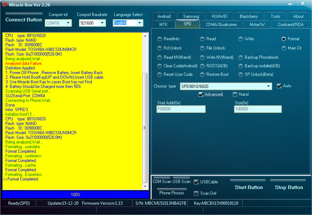The height and width of the screenshot is (215, 312).
Task: Click the Firmware Version:1.15 status text
Action: (x=102, y=203)
